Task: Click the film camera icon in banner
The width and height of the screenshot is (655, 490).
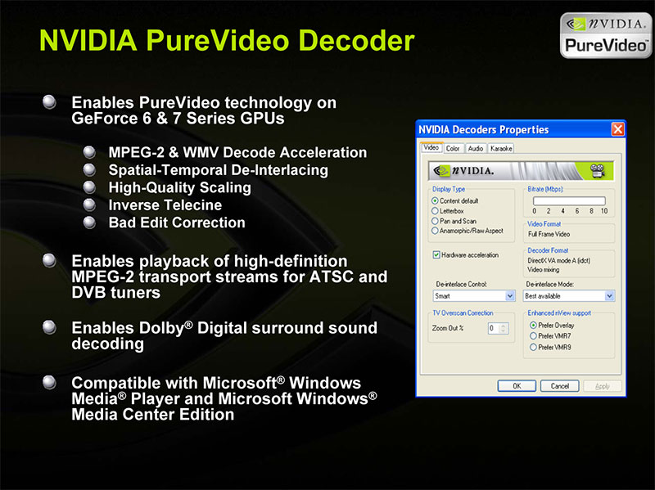Action: [x=598, y=171]
